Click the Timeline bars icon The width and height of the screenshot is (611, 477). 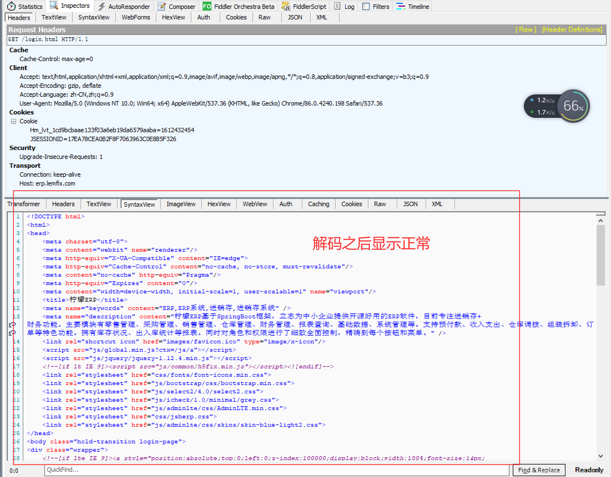point(401,6)
